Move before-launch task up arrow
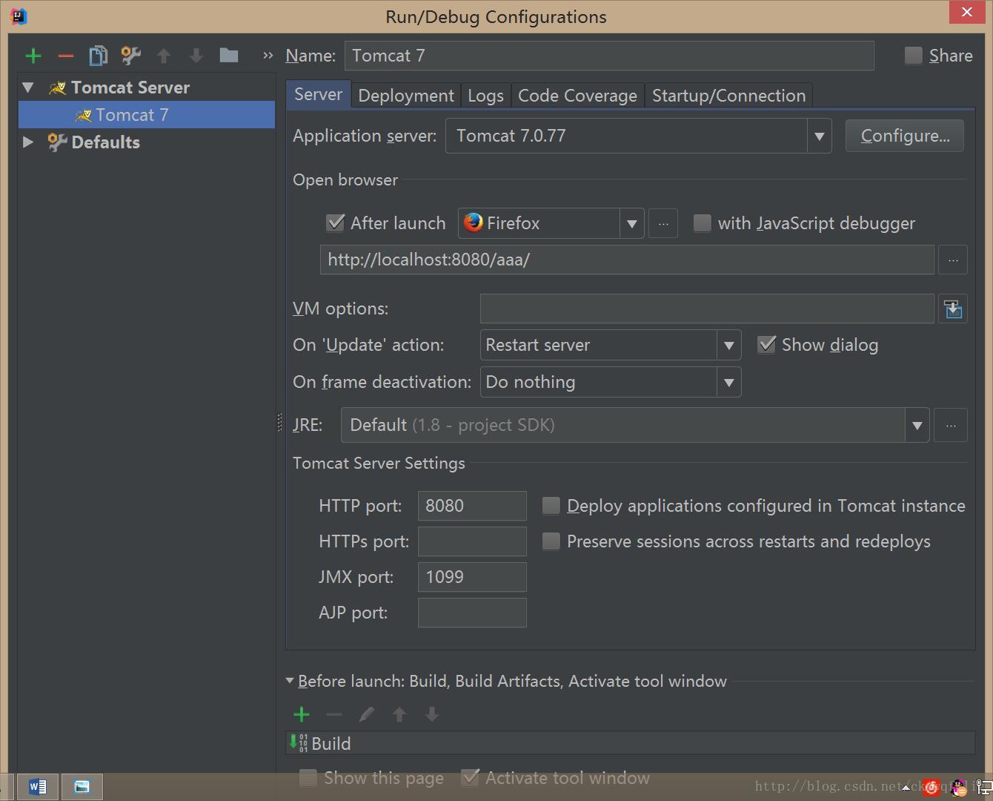The height and width of the screenshot is (801, 993). pyautogui.click(x=399, y=714)
